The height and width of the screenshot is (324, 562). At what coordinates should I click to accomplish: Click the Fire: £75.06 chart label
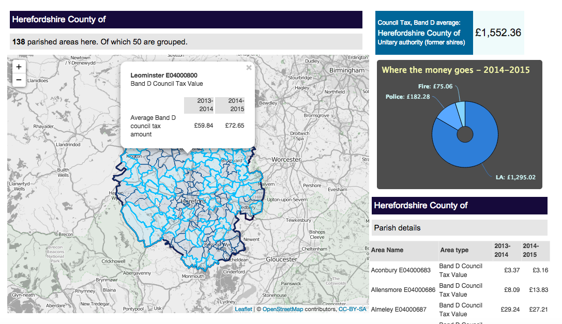435,86
